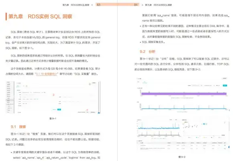This screenshot has height=161, width=236.
Task: Click the chapter title "第九章 RDS实例 SQL 洞察"
Action: 40,16
